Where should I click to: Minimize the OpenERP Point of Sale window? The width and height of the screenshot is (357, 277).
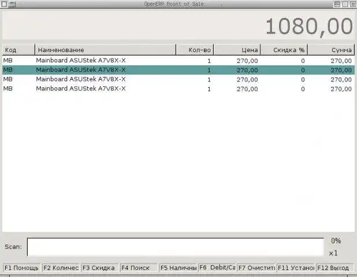point(337,4)
